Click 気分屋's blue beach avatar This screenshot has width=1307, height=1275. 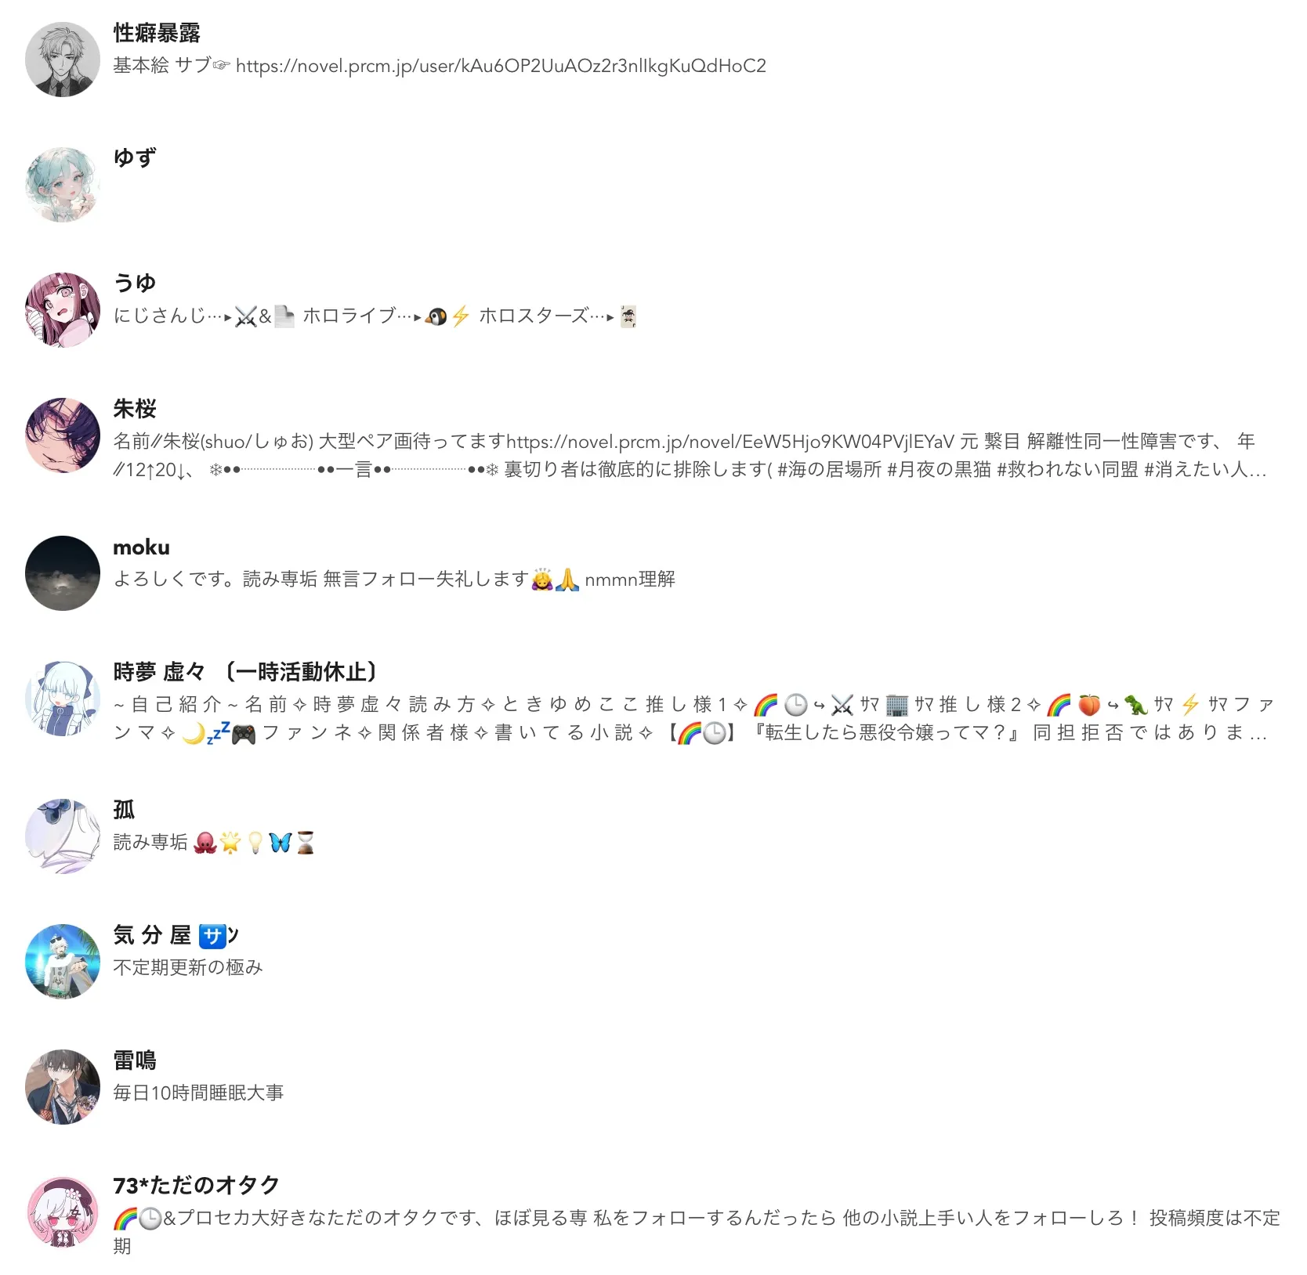pos(63,962)
